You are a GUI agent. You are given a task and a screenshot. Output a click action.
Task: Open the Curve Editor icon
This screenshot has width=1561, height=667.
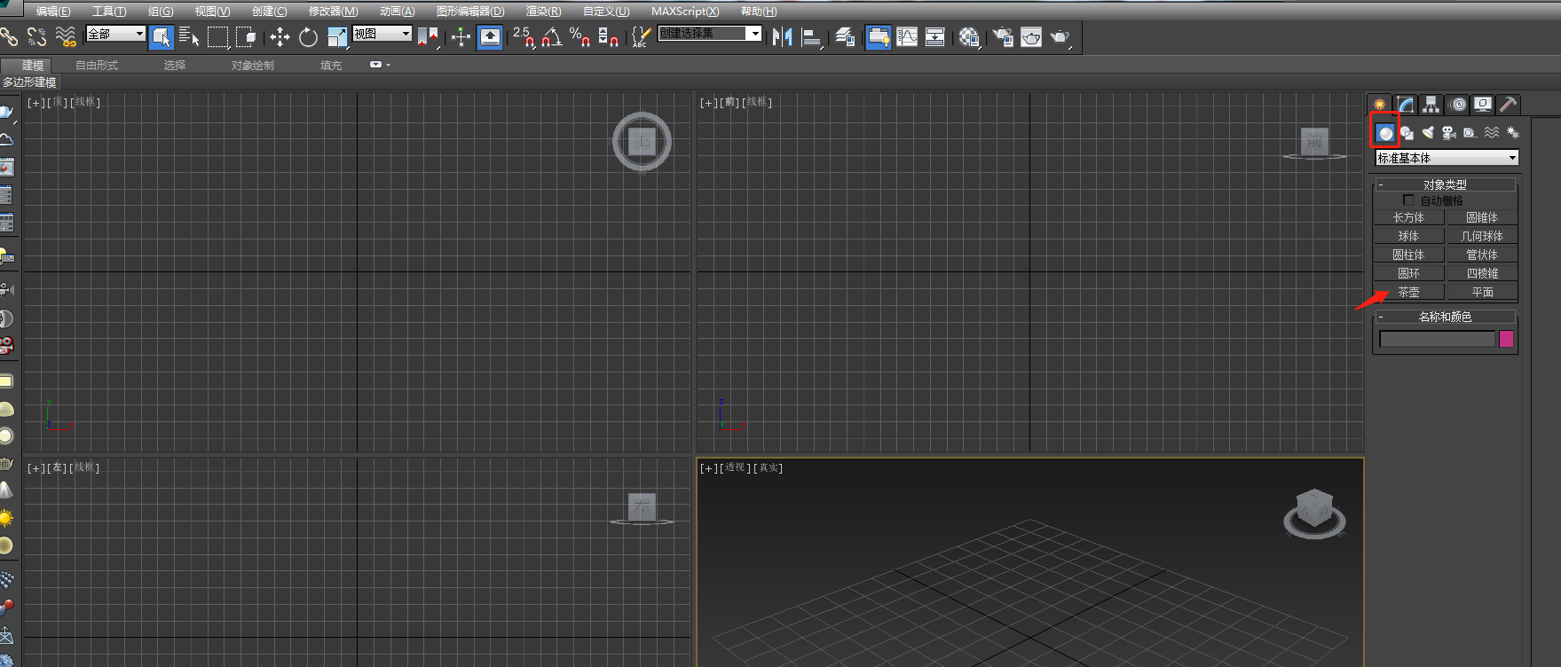[907, 36]
